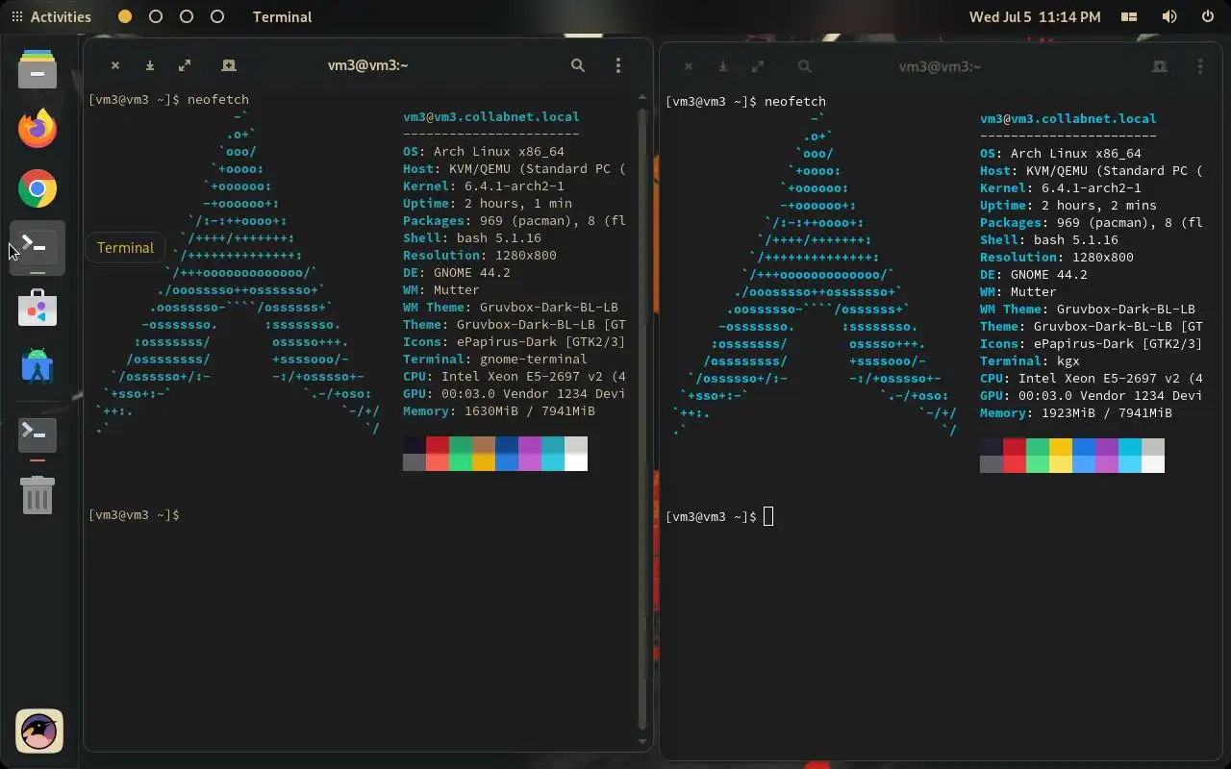Image resolution: width=1231 pixels, height=769 pixels.
Task: Open the clock and calendar popup
Action: pyautogui.click(x=1035, y=16)
